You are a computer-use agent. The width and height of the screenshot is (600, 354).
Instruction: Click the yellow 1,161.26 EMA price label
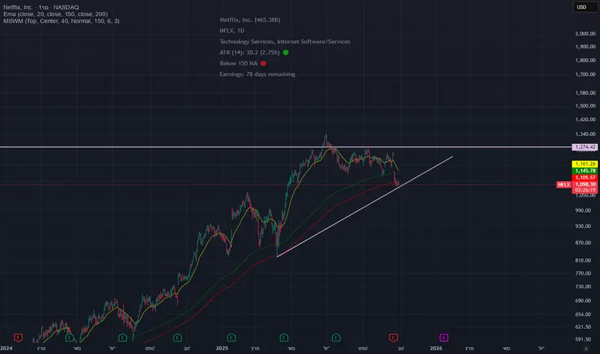click(x=585, y=164)
